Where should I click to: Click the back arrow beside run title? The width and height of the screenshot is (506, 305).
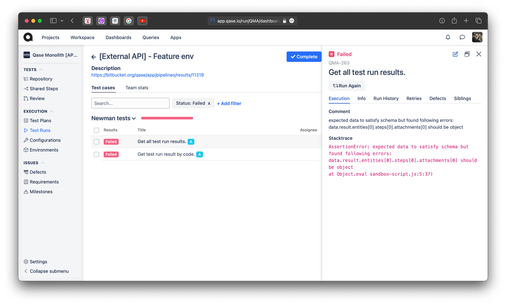(94, 57)
